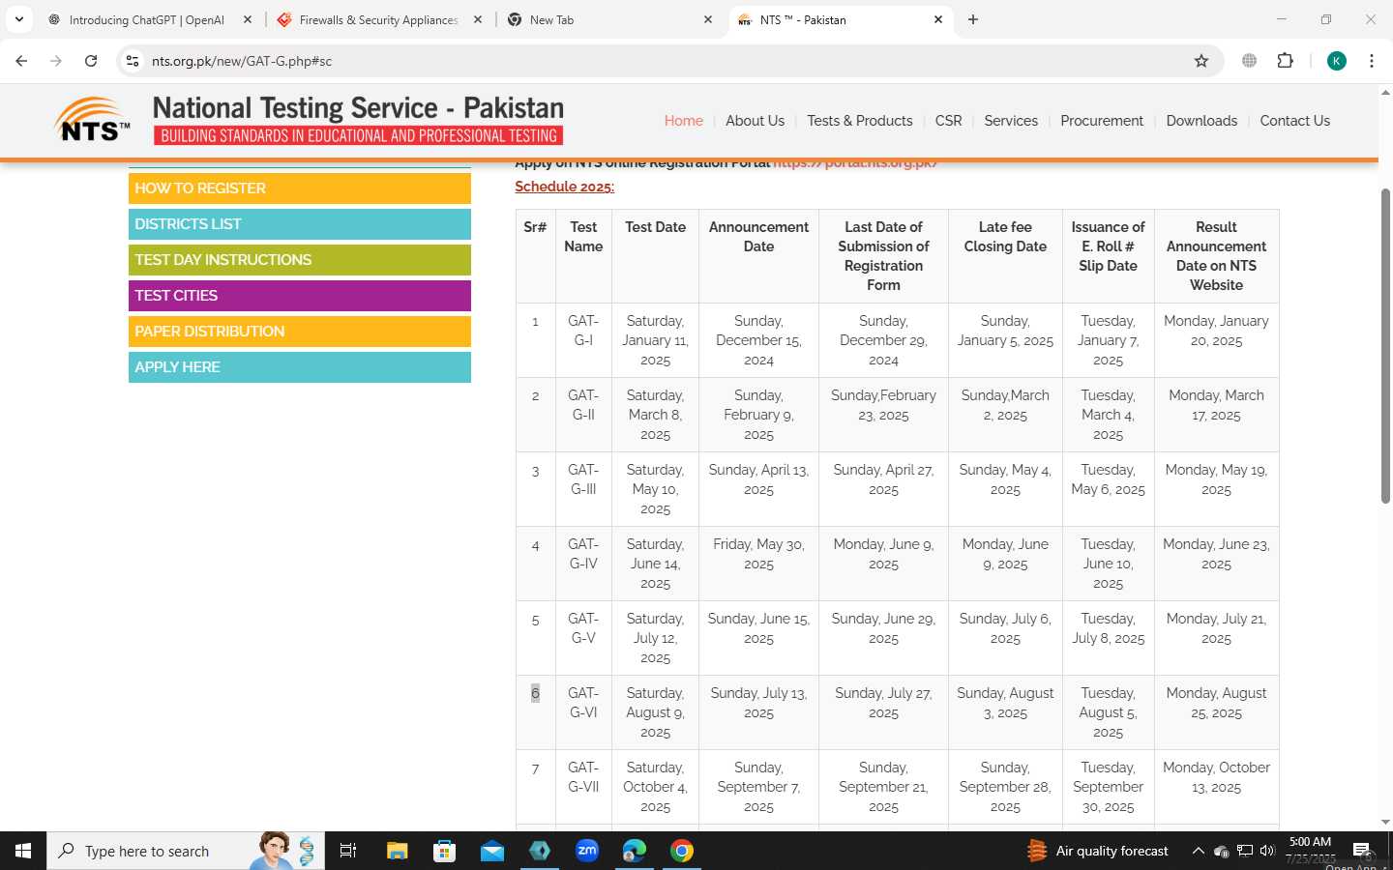Open Zoom from taskbar
This screenshot has height=870, width=1393.
point(587,851)
